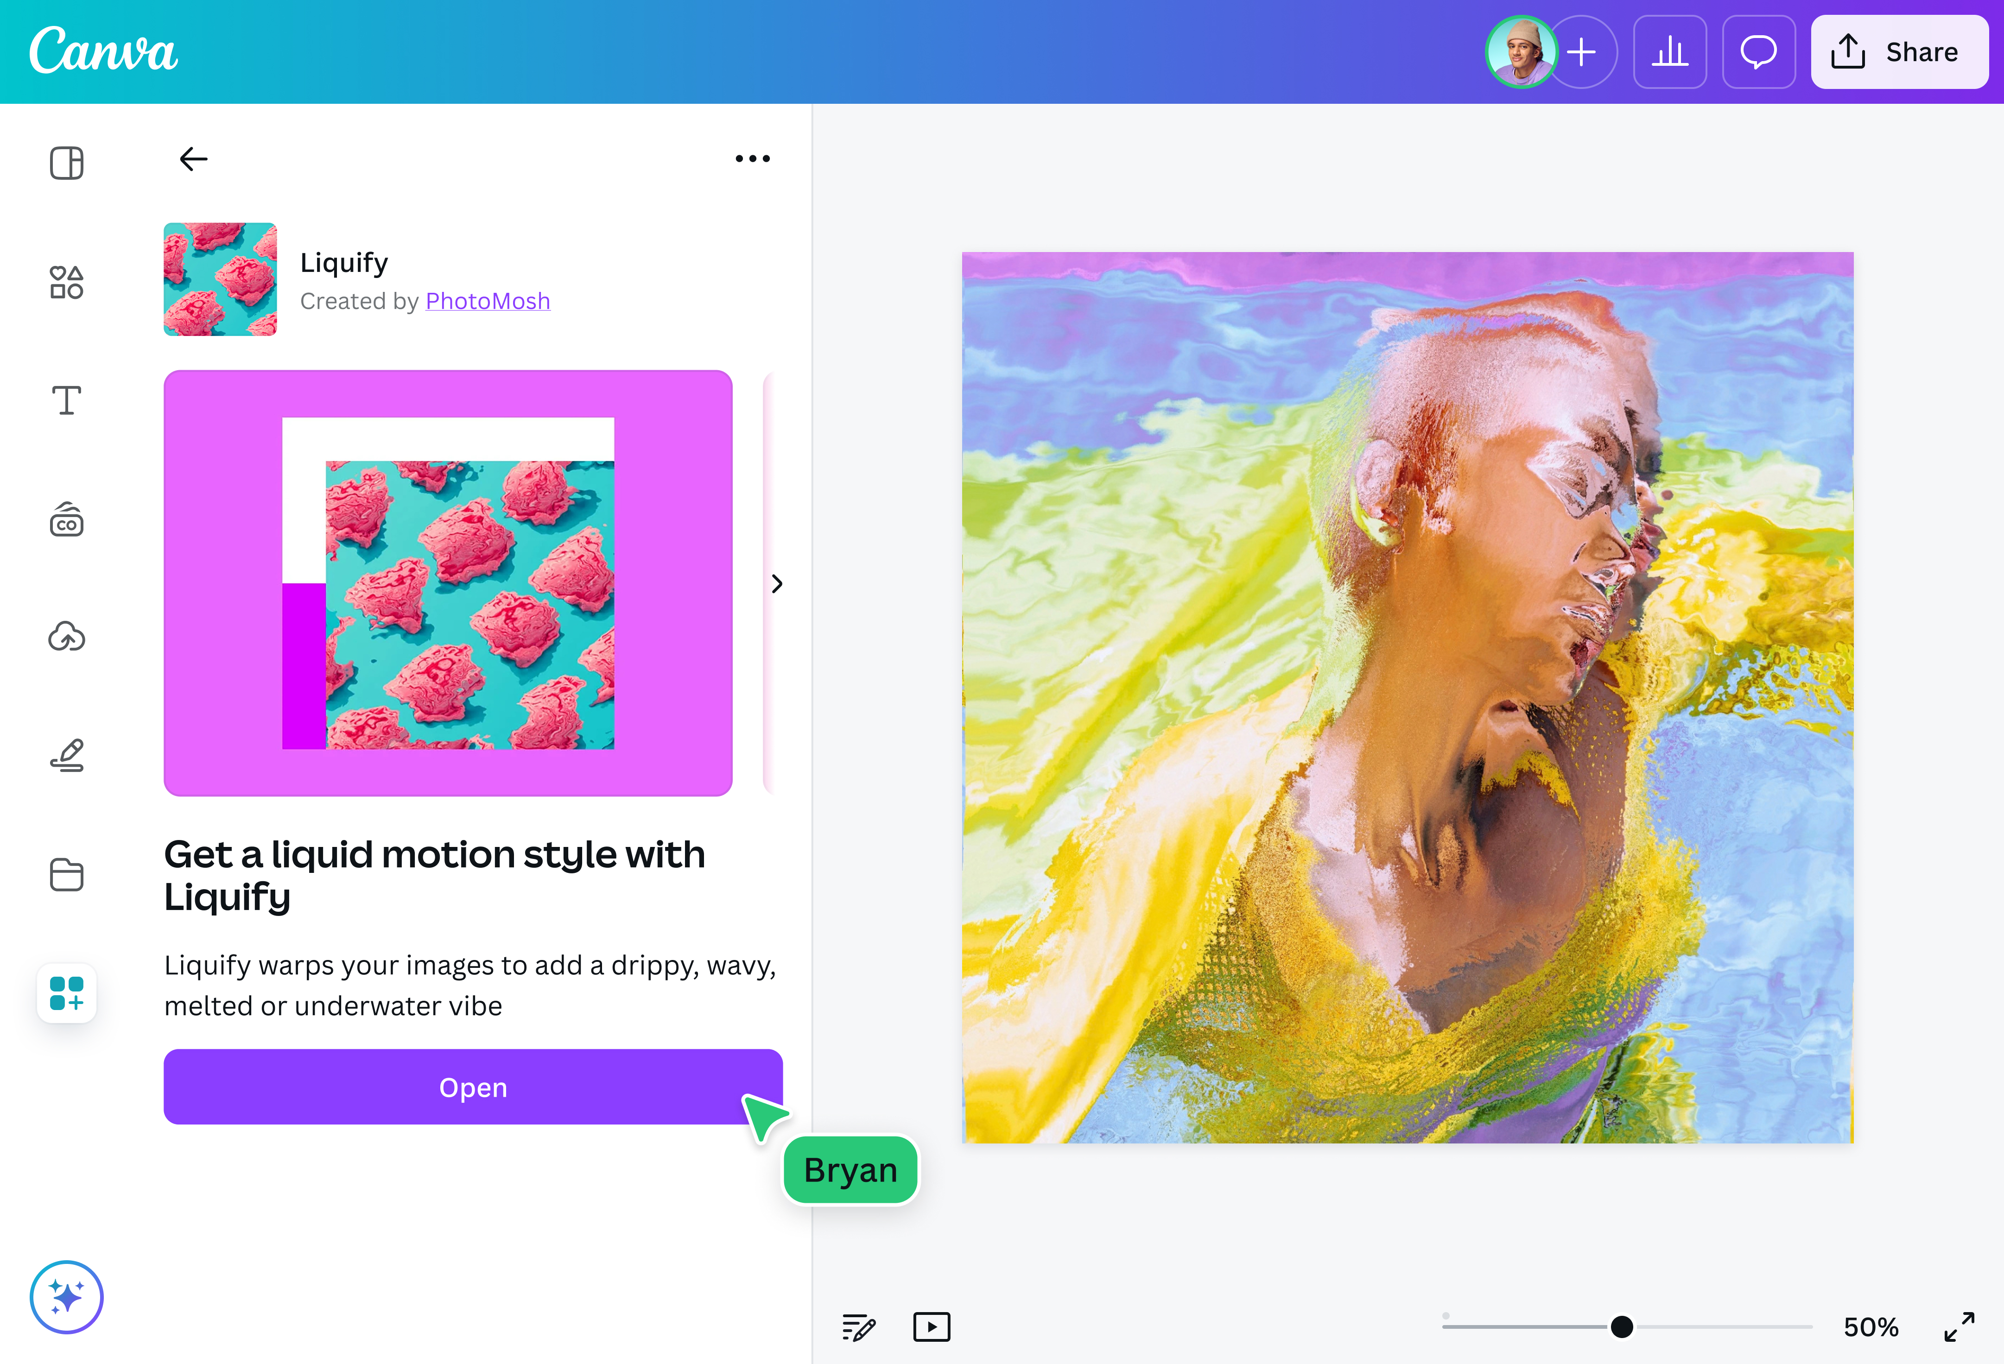
Task: Add a collaborator with the plus button
Action: [1582, 52]
